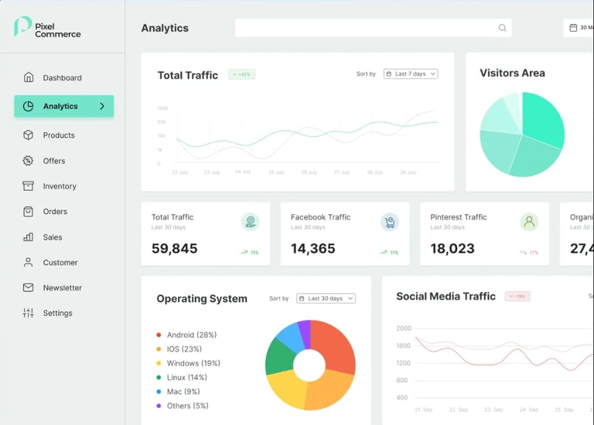Click the Products box icon
Screen dimensions: 594x425
[x=29, y=135]
